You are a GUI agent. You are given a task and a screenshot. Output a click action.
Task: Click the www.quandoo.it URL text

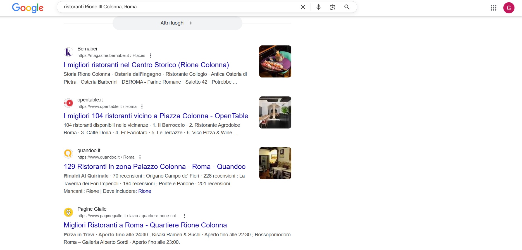[106, 157]
